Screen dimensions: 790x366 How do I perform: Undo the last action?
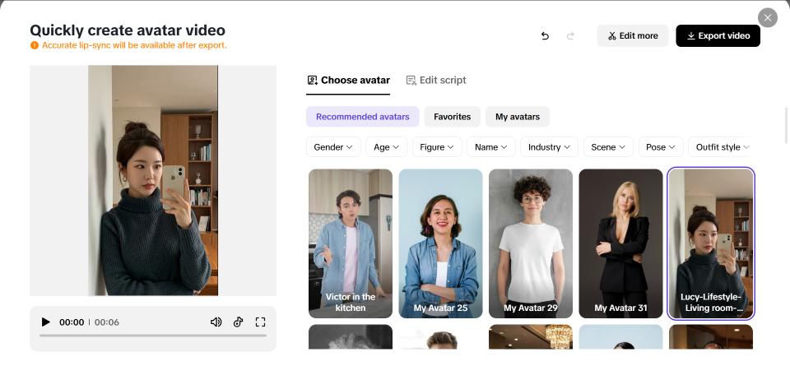pyautogui.click(x=545, y=36)
